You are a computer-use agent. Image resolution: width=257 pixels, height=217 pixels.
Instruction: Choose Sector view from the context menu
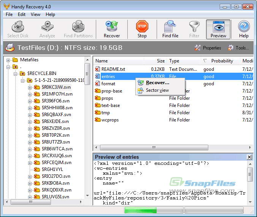(160, 90)
